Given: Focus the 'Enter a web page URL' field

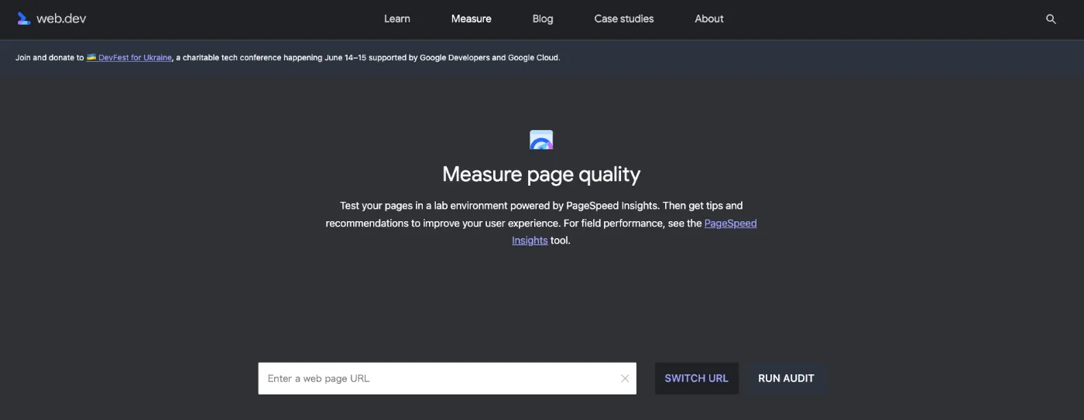Looking at the screenshot, I should pyautogui.click(x=437, y=378).
